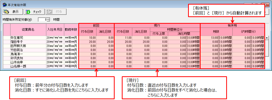The image size is (272, 100).
Task: Click the hire date cell for 田所耕太郎
Action: [55, 46]
